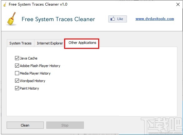Viewport: 183px width, 135px height.
Task: Click the "Free System Traces Cleaner" header title
Action: 58,19
